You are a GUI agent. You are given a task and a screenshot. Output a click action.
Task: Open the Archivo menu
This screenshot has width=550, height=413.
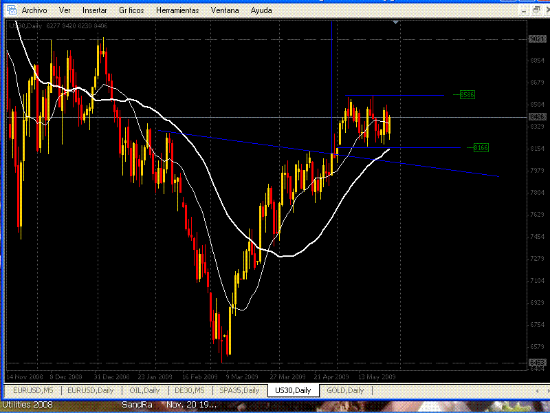click(34, 10)
